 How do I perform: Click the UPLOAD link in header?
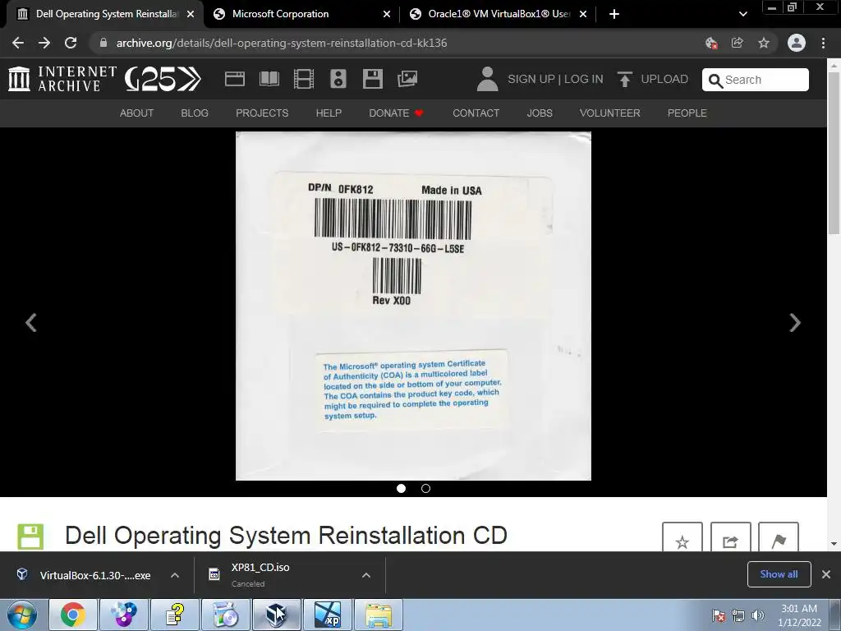pos(653,79)
